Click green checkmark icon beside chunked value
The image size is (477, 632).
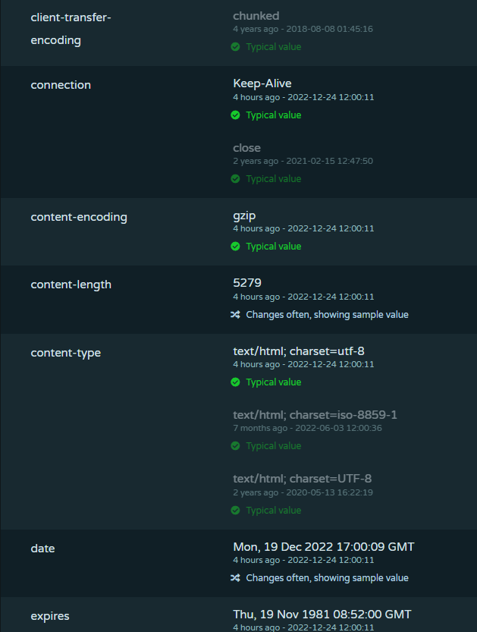coord(235,47)
